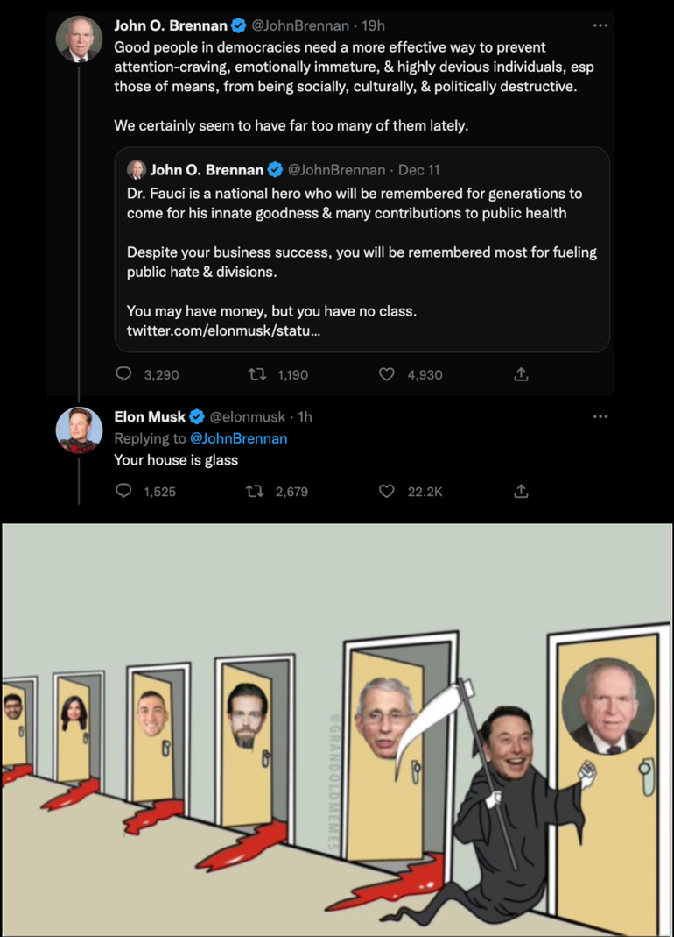Like Elon Musk's reply tweet
This screenshot has width=674, height=937.
coord(387,492)
